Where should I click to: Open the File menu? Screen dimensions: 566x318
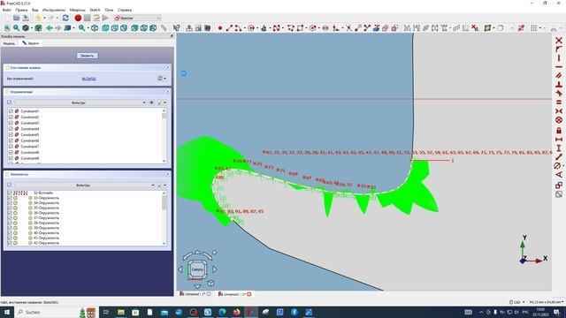click(x=6, y=10)
